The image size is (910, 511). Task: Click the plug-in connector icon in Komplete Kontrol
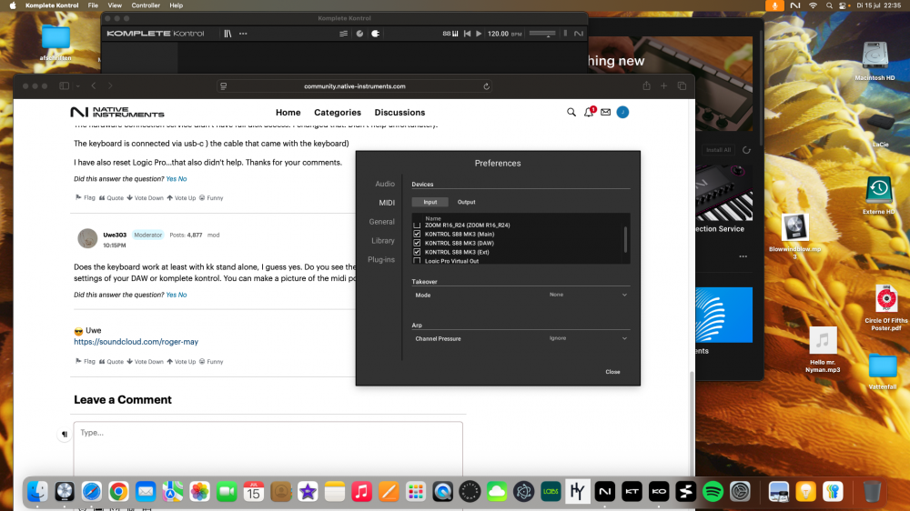point(376,34)
